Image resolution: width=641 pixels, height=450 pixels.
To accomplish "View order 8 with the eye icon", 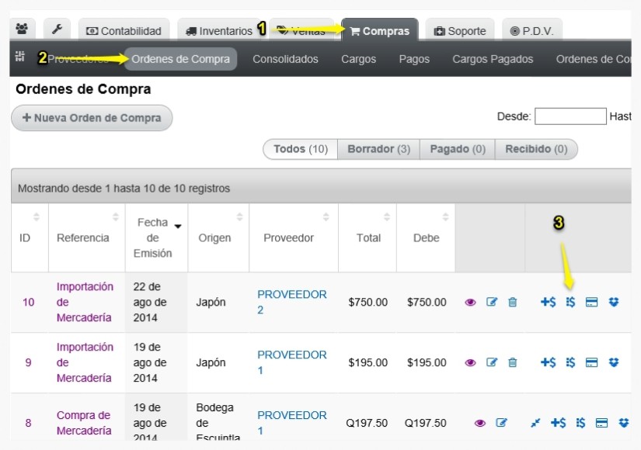I will coord(480,423).
